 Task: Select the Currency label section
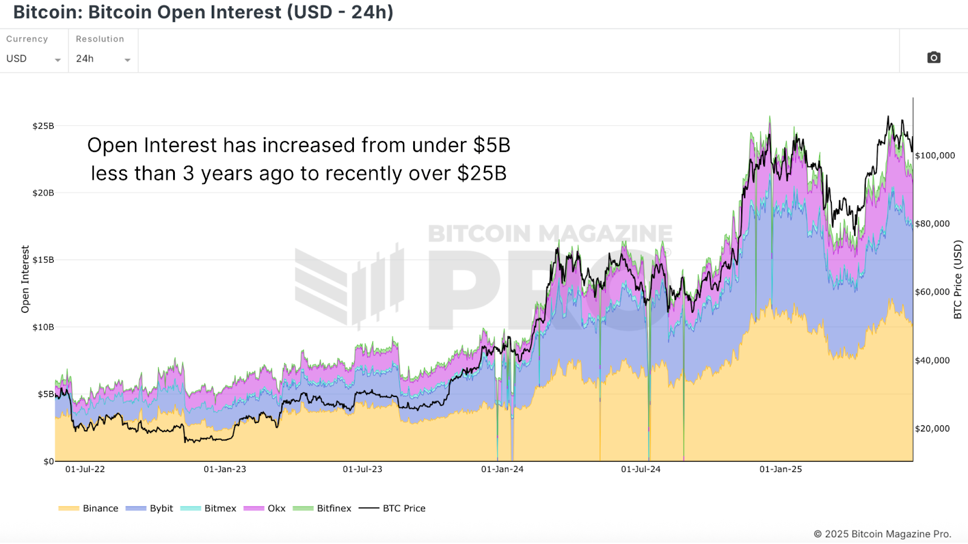[27, 39]
